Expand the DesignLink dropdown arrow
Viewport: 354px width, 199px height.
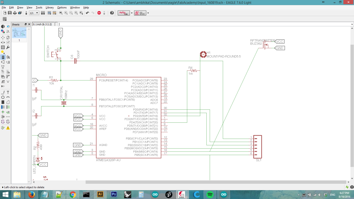pos(132,13)
